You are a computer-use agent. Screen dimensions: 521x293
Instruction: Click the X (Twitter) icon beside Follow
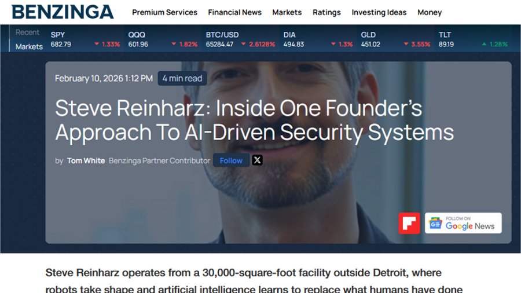(x=257, y=160)
